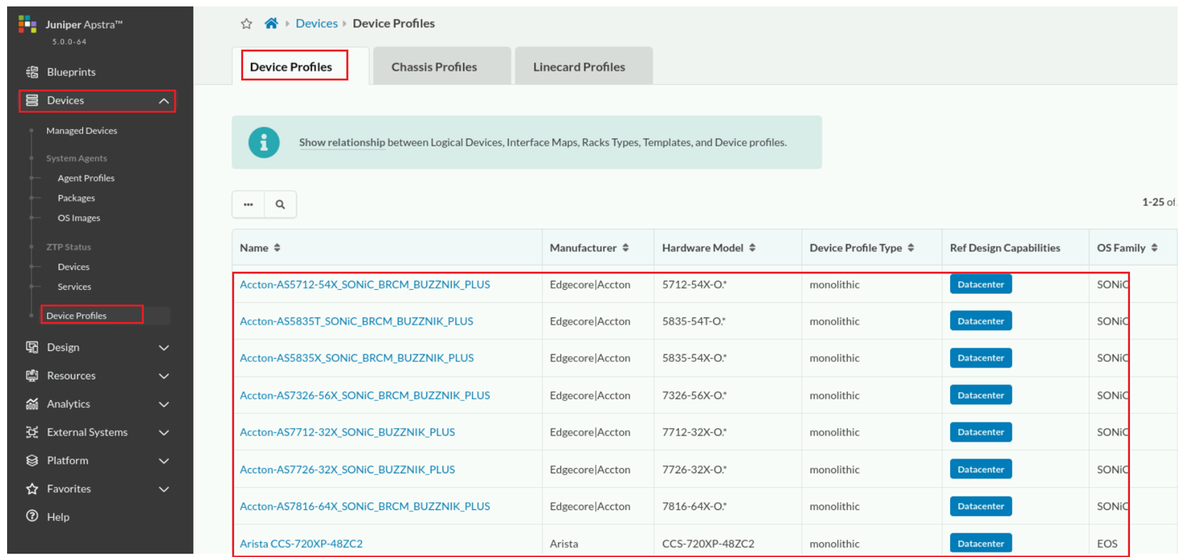Sort by Hardware Model column arrows
The width and height of the screenshot is (1179, 557).
752,247
